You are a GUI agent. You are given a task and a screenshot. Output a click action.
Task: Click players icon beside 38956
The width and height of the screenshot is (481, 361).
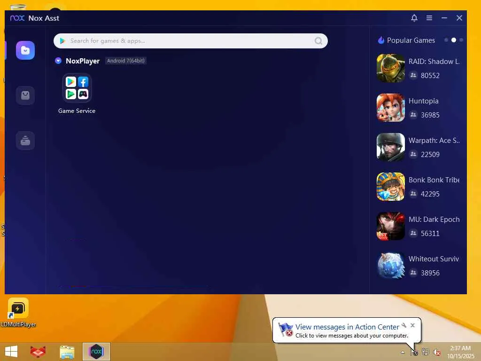[x=413, y=272]
